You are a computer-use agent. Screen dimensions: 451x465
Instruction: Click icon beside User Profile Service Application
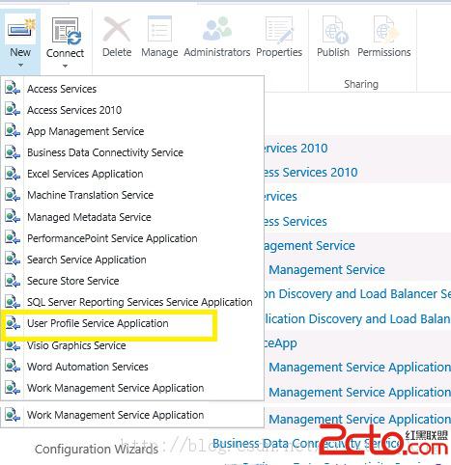(13, 323)
